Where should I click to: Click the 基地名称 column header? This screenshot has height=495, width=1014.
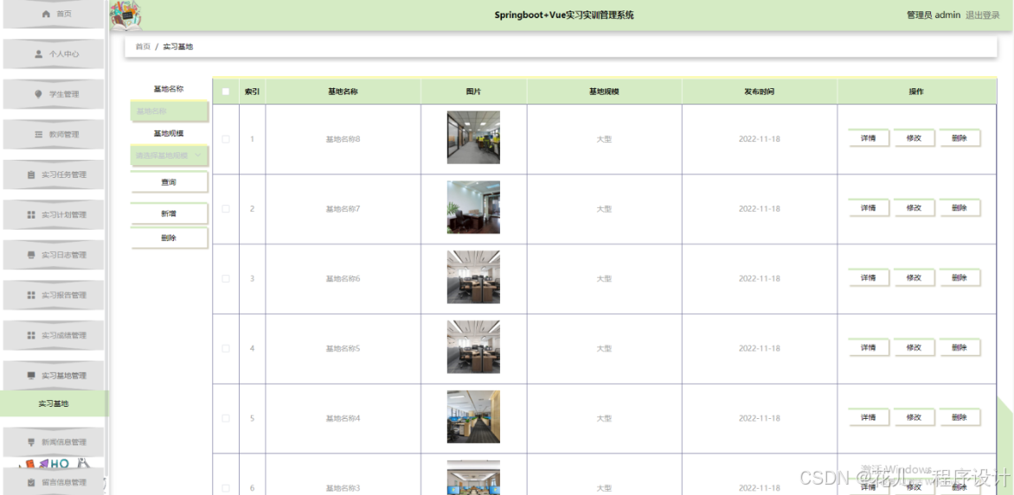tap(343, 92)
